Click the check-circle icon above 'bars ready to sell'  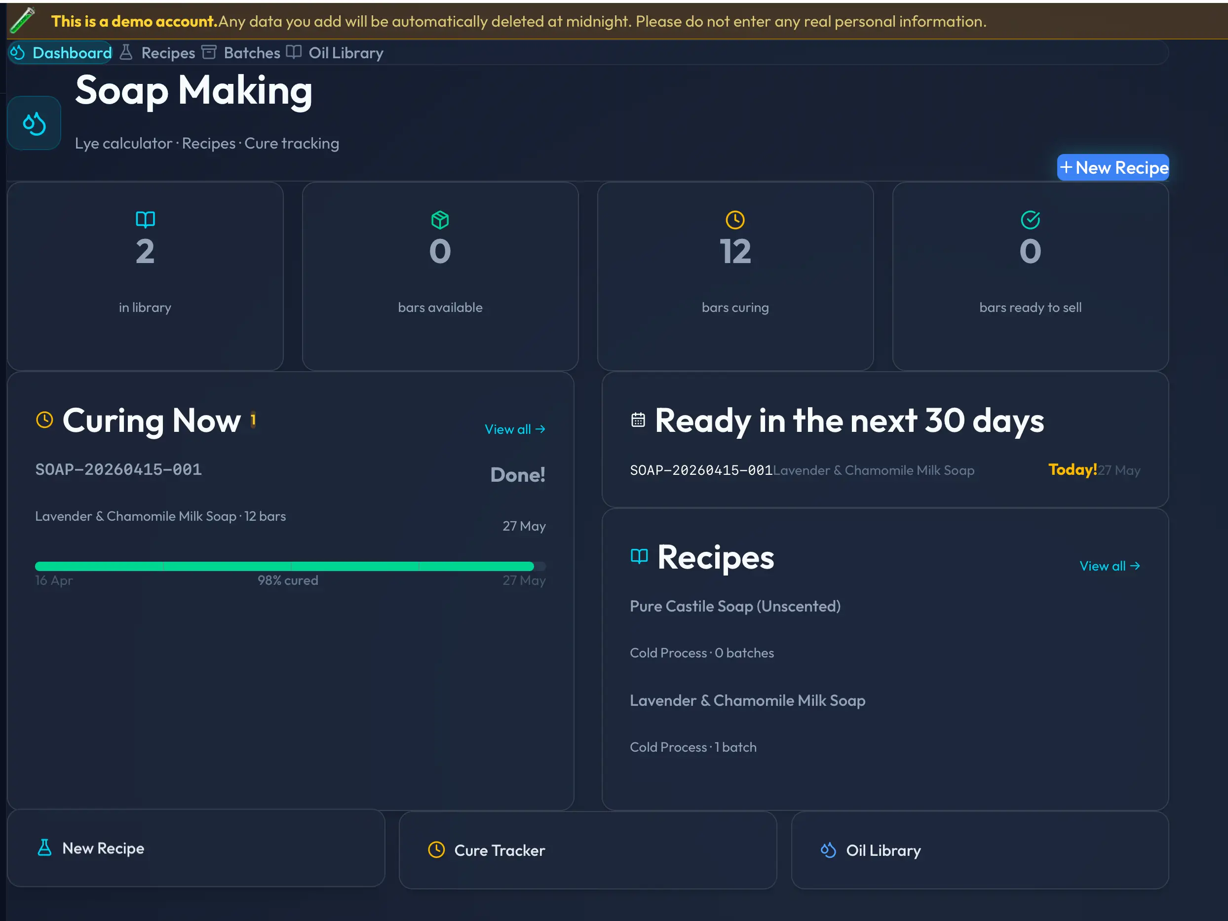[1031, 220]
